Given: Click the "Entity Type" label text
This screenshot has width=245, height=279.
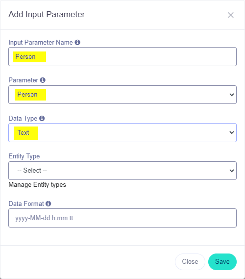Looking at the screenshot, I should pos(24,156).
